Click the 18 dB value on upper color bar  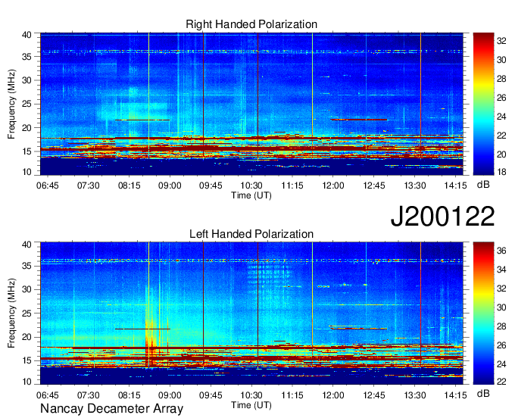[x=501, y=172]
